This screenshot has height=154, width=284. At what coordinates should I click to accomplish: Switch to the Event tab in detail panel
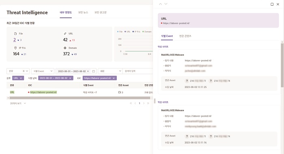(x=167, y=36)
